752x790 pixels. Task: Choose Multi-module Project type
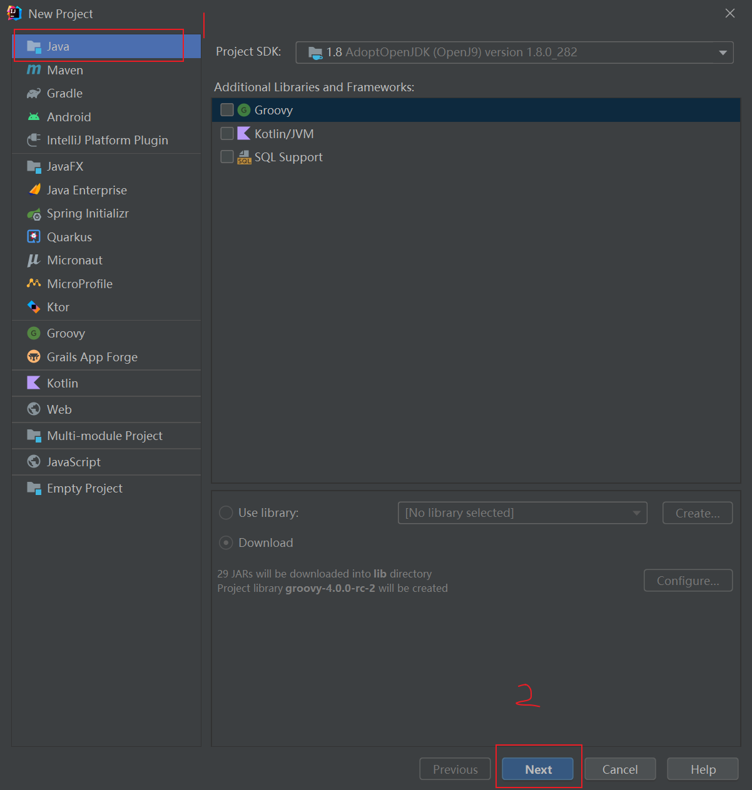(106, 436)
